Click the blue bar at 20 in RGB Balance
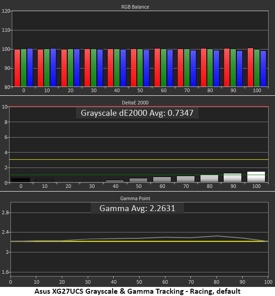 77,68
